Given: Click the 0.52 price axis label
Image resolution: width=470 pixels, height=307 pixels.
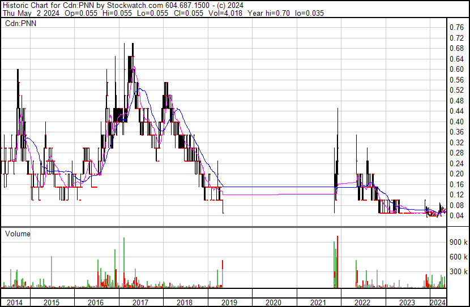Looking at the screenshot, I should pos(456,90).
